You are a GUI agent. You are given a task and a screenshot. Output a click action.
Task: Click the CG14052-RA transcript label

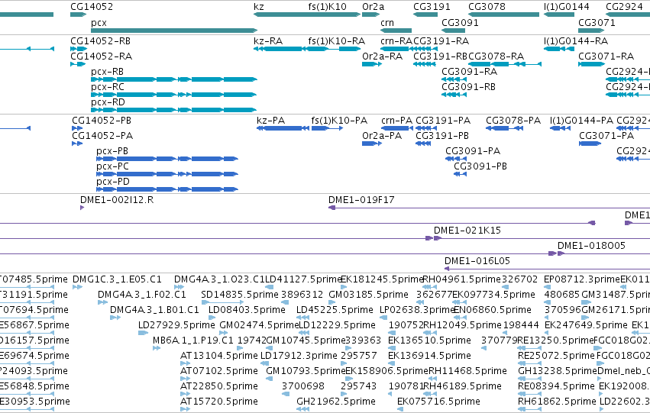point(100,56)
